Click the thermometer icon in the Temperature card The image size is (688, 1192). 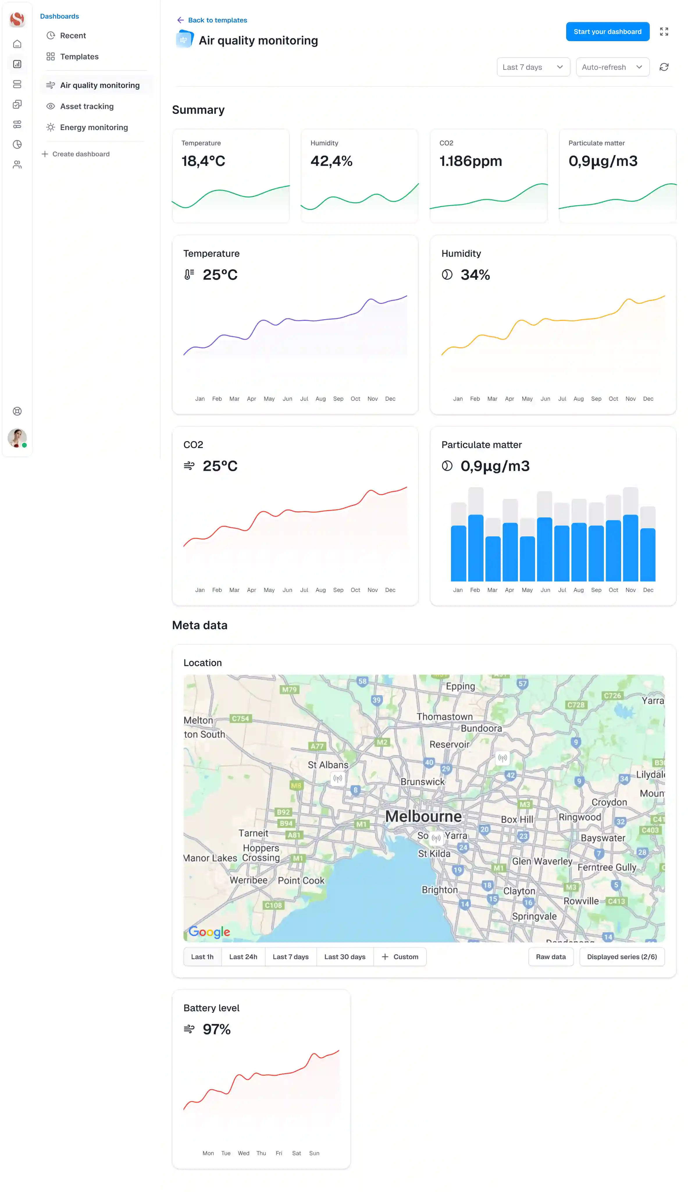coord(189,274)
